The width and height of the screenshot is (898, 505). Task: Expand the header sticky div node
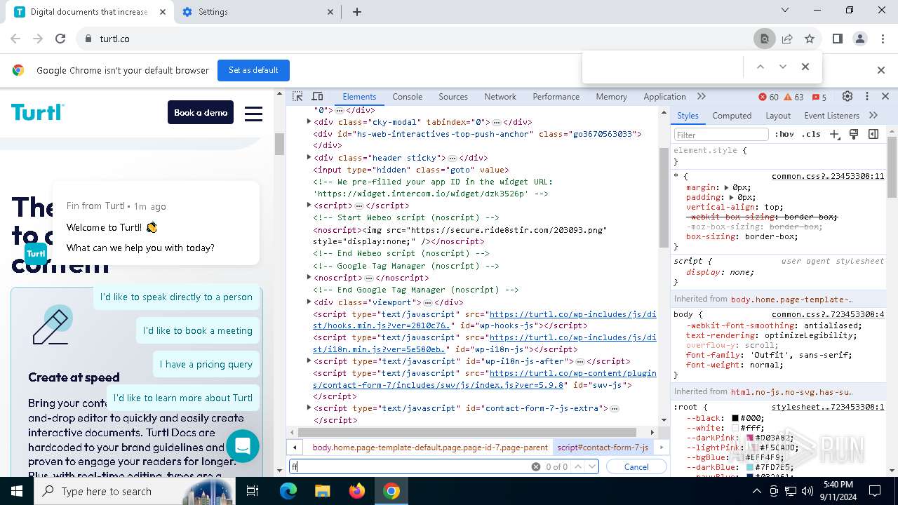tap(309, 157)
